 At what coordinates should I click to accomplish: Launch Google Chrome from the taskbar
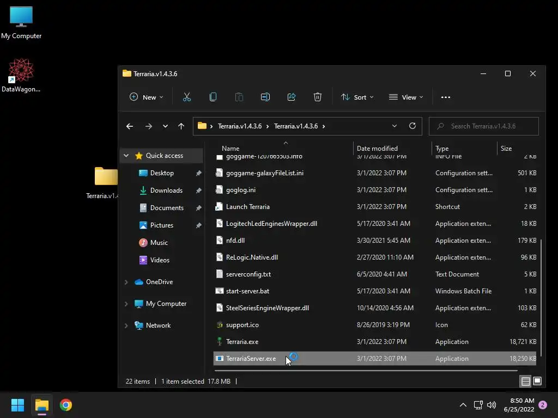point(66,405)
